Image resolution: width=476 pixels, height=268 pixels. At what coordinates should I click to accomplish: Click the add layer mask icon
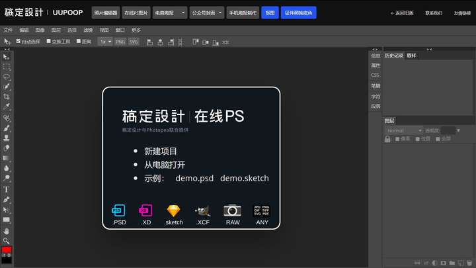444,263
